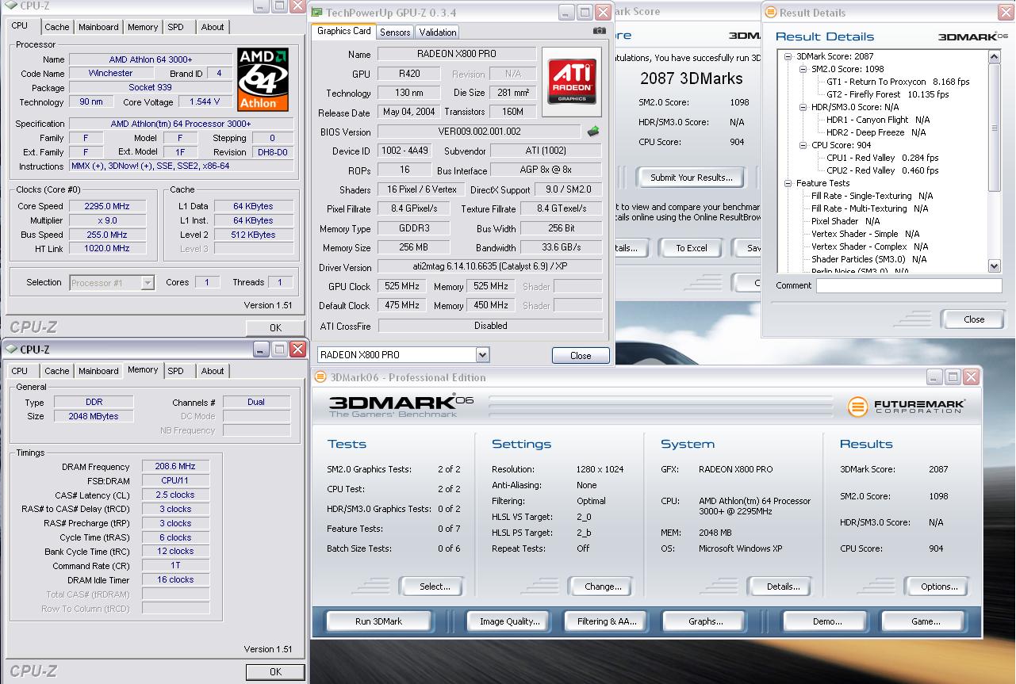Open Filtering & AA options
The image size is (1016, 684).
coord(607,621)
